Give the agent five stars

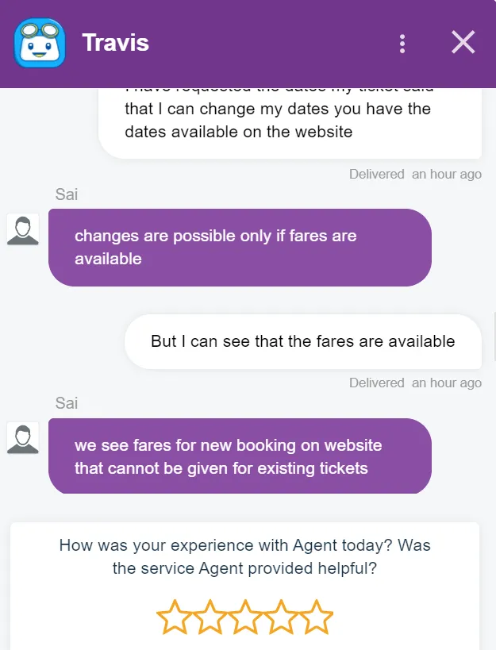pyautogui.click(x=317, y=617)
